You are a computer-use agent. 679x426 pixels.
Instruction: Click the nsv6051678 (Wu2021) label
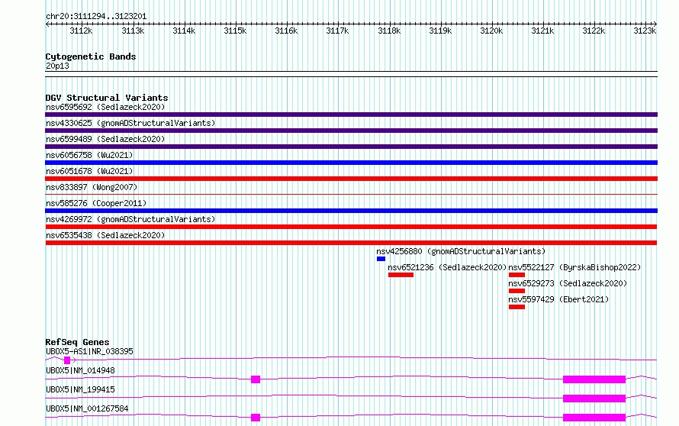pyautogui.click(x=89, y=171)
